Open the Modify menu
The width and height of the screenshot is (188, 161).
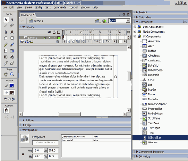tap(39, 7)
